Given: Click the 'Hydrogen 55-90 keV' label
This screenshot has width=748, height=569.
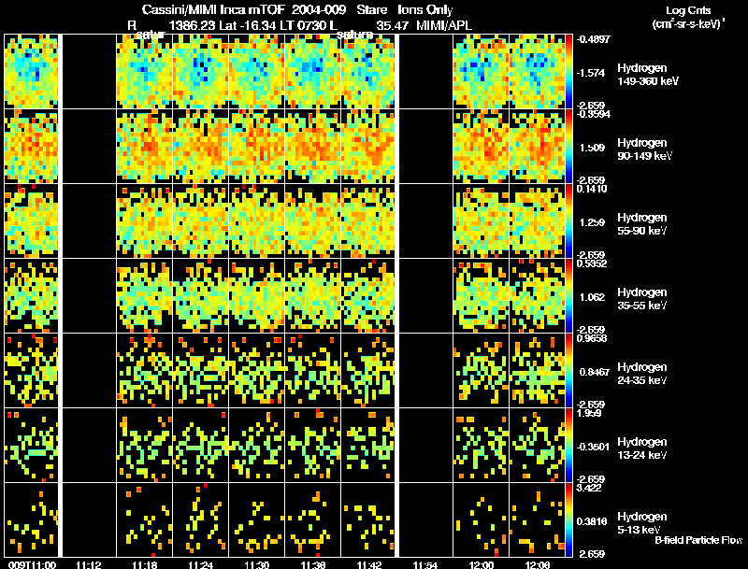Looking at the screenshot, I should point(642,224).
